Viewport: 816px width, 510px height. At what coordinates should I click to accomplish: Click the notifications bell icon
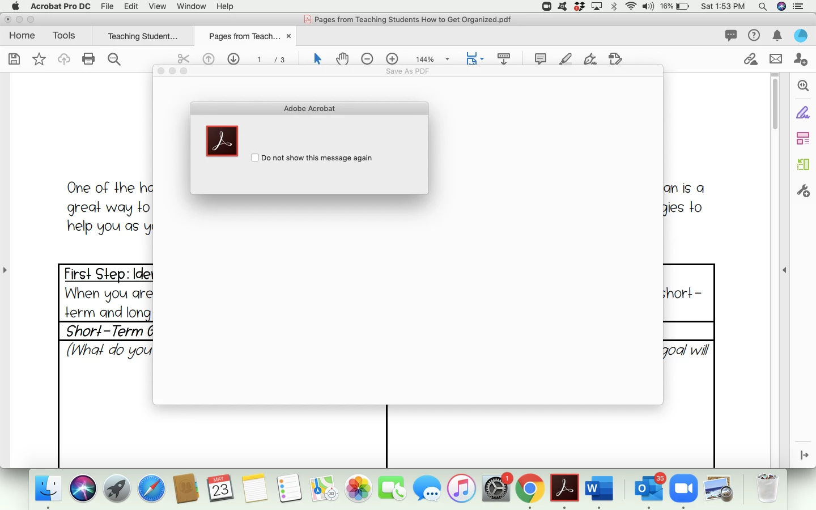click(777, 36)
